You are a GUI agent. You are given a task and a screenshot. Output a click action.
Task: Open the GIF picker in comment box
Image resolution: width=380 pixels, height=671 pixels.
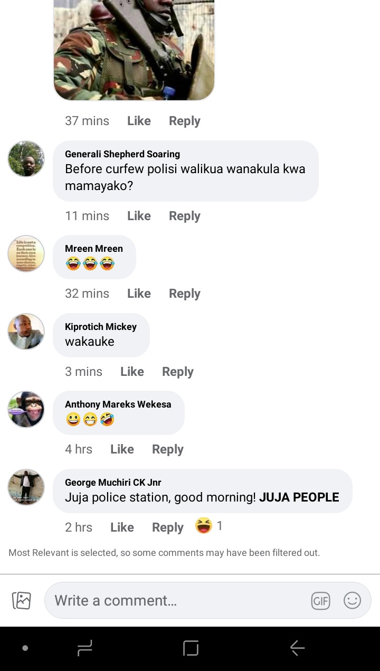[320, 600]
